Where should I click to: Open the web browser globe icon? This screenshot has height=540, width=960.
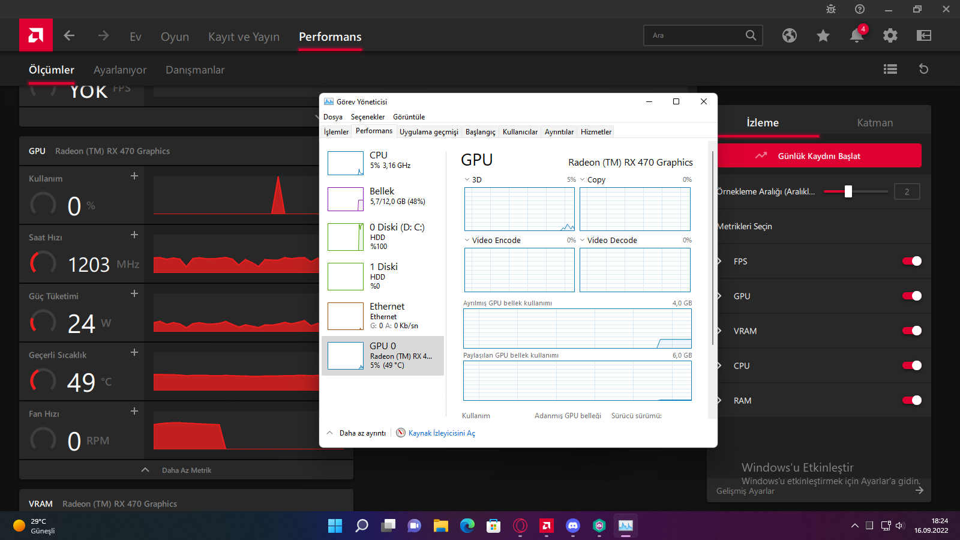pos(790,35)
